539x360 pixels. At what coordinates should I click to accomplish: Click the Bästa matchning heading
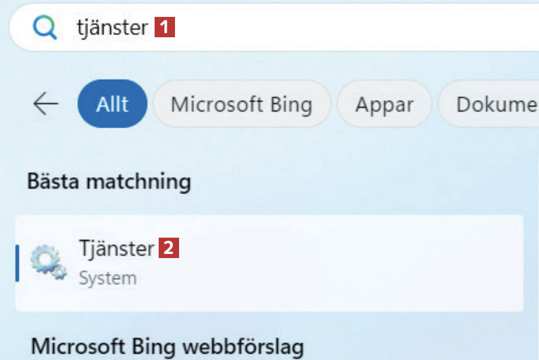[x=109, y=181]
